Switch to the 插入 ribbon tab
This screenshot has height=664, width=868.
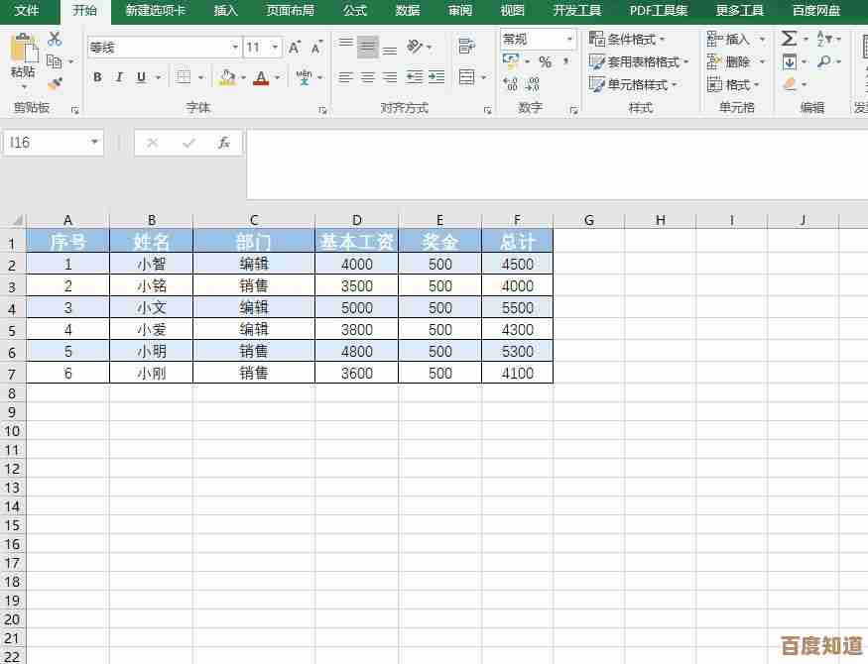coord(225,11)
